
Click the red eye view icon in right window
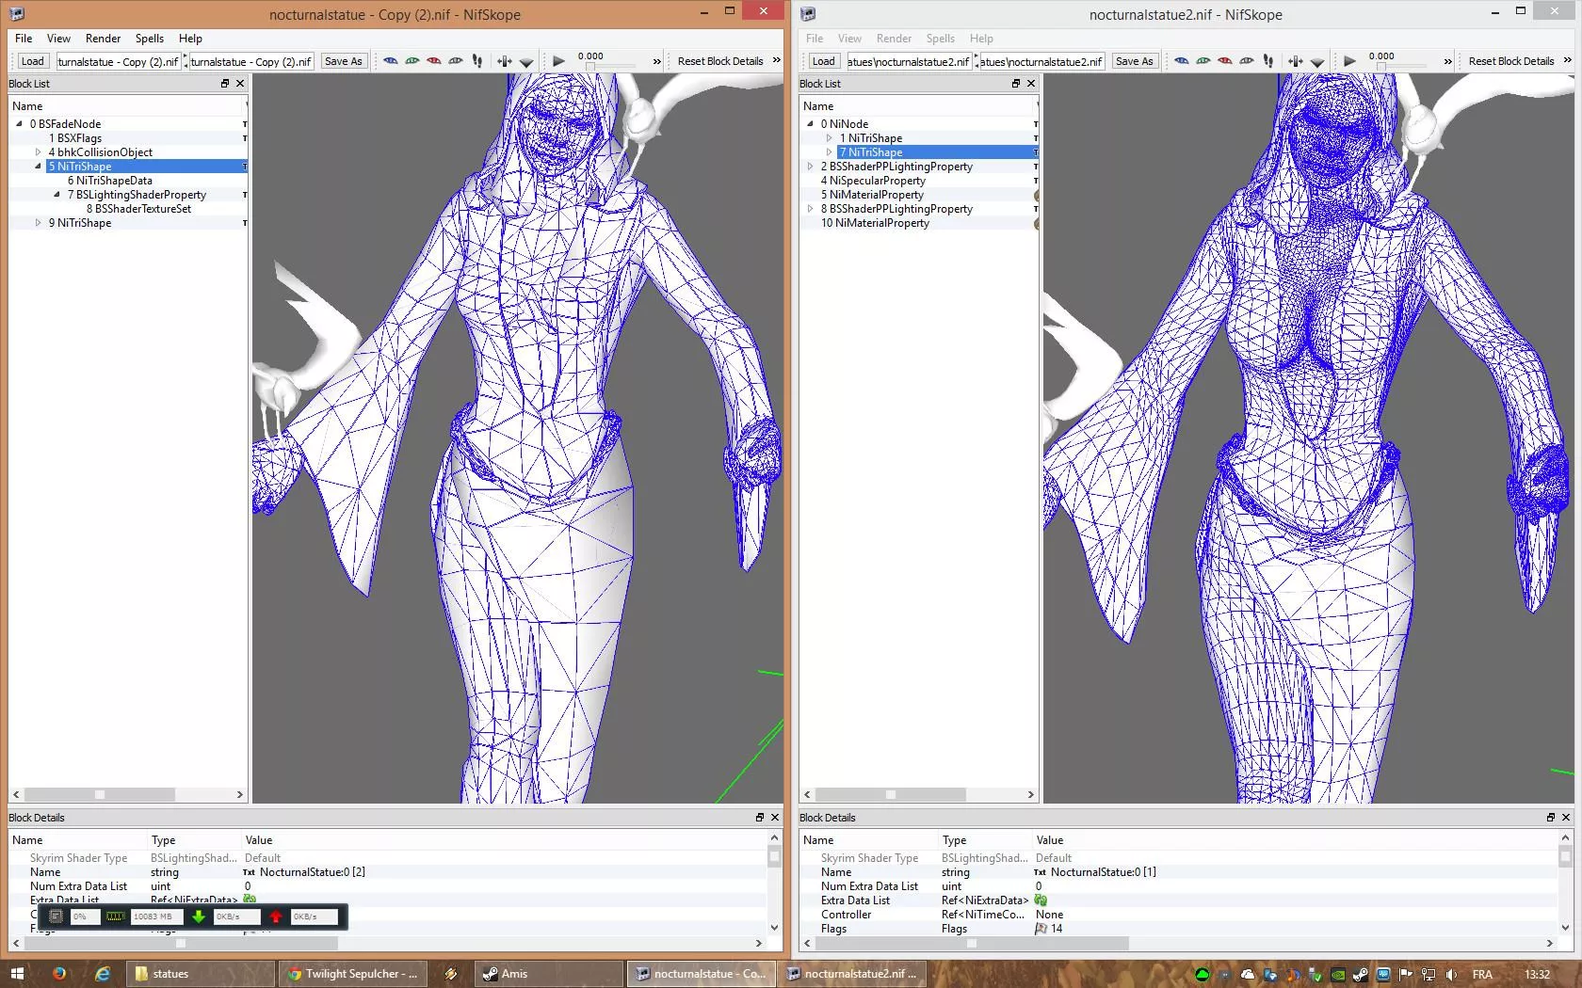1225,61
